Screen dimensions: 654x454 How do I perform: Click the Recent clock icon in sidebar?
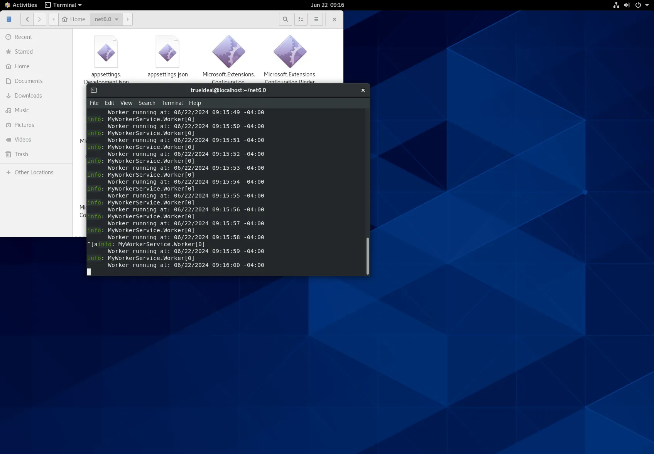point(8,37)
